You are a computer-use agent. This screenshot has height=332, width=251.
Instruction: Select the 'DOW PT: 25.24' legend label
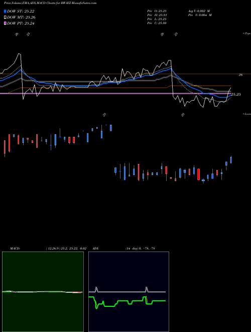pos(21,23)
